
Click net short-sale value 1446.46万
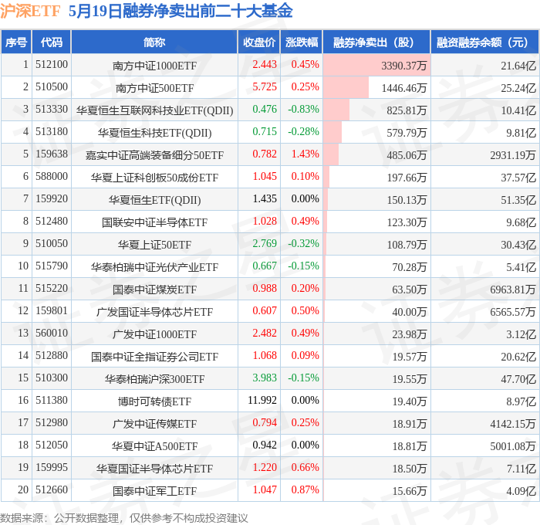(x=404, y=88)
